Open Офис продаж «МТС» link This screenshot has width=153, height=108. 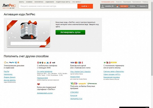click(x=112, y=74)
